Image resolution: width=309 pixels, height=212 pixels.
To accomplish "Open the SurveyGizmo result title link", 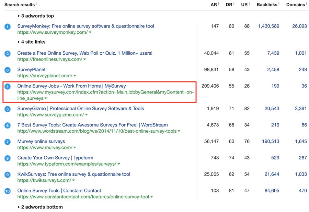I will [81, 109].
